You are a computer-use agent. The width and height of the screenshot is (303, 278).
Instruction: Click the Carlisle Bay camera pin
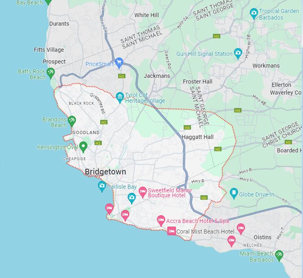(102, 186)
